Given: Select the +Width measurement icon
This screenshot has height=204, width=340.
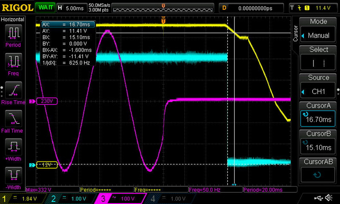Looking at the screenshot, I should (x=13, y=147).
